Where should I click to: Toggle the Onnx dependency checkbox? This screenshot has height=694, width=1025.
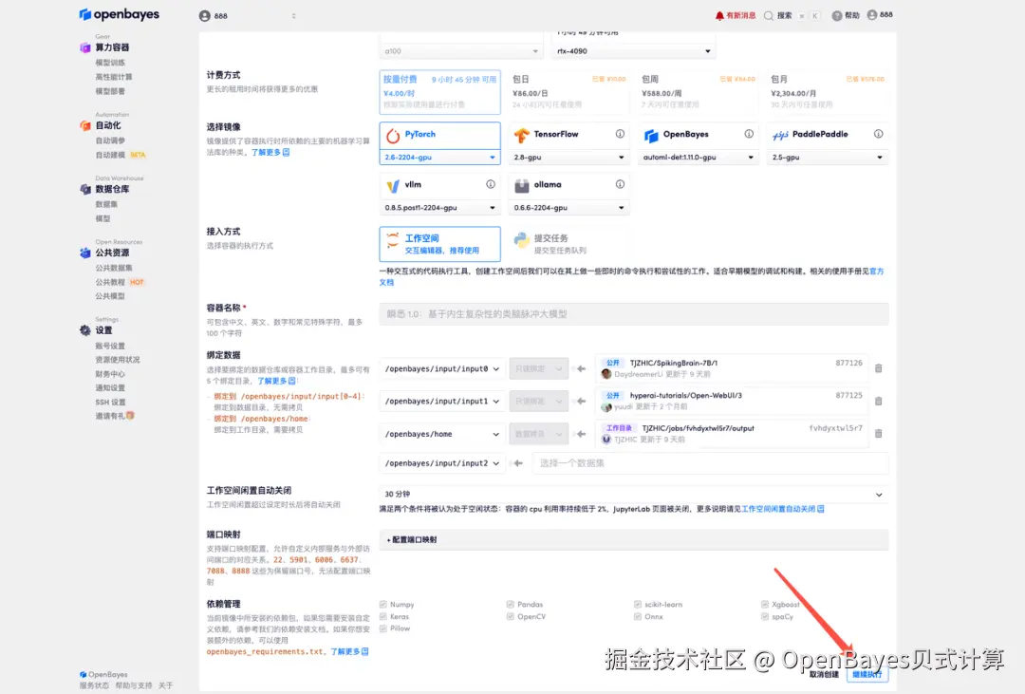638,616
